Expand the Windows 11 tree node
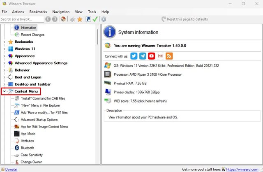Viewport: 263px width, 172px height. click(x=5, y=49)
